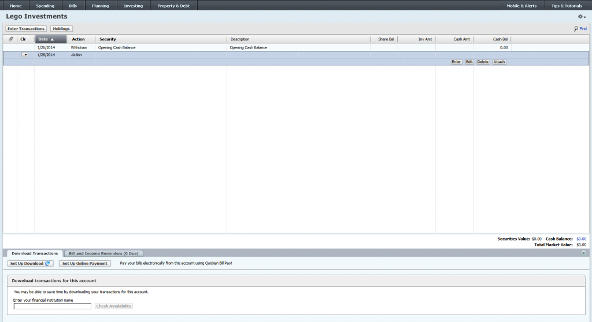The image size is (592, 322).
Task: Click the Find magnifier link
Action: 580,29
